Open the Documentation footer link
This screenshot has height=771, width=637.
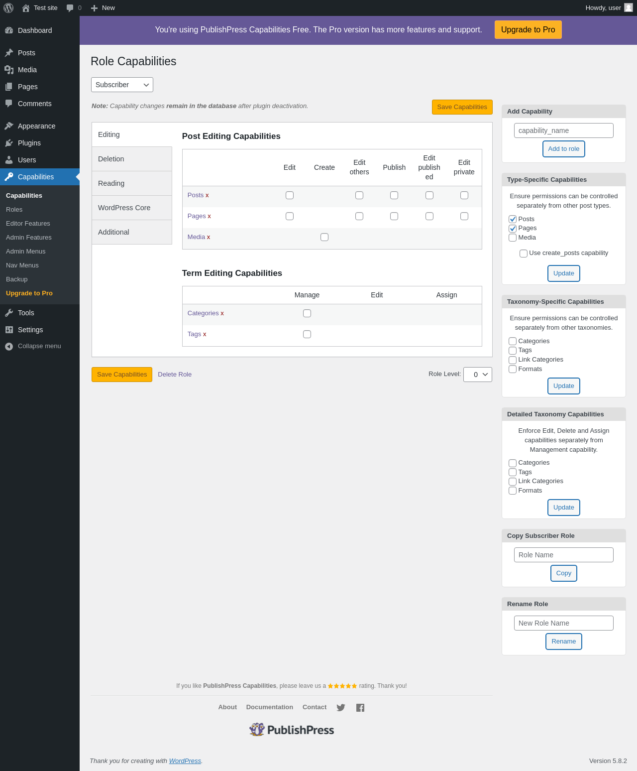(x=270, y=707)
